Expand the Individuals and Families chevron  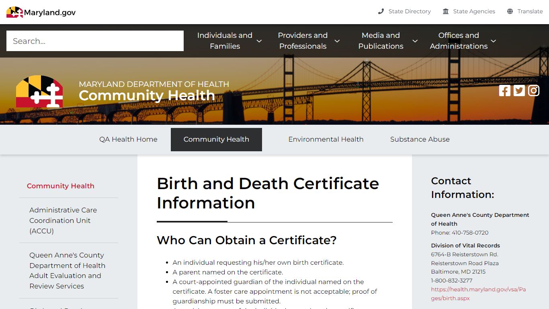tap(259, 41)
